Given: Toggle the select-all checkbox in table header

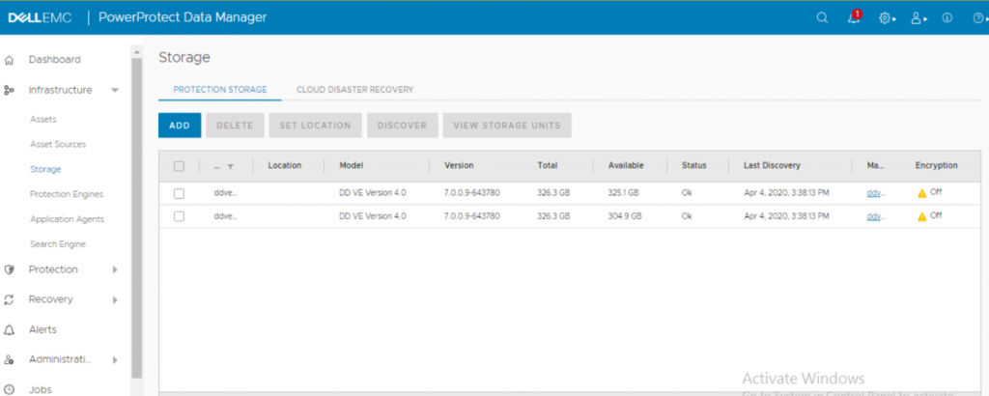Looking at the screenshot, I should 179,166.
